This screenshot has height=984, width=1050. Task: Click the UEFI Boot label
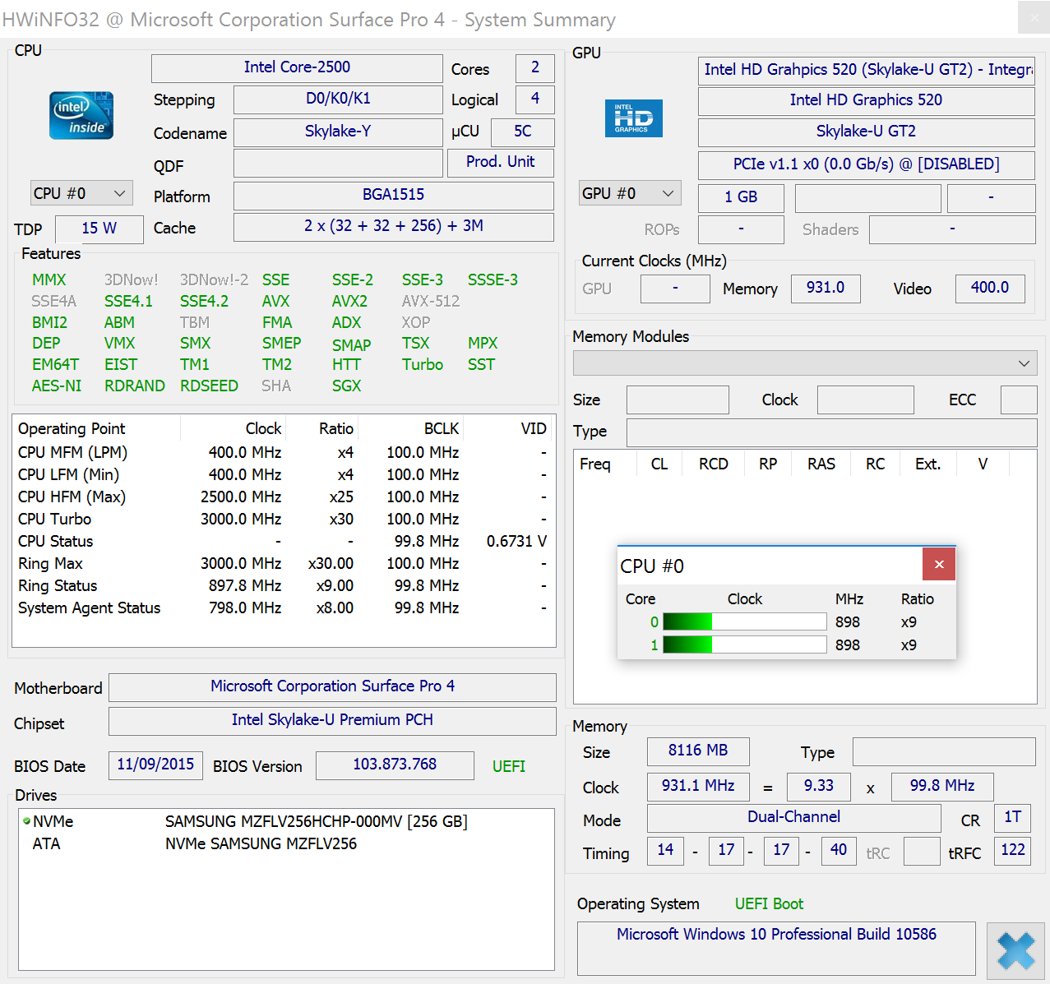[x=769, y=903]
